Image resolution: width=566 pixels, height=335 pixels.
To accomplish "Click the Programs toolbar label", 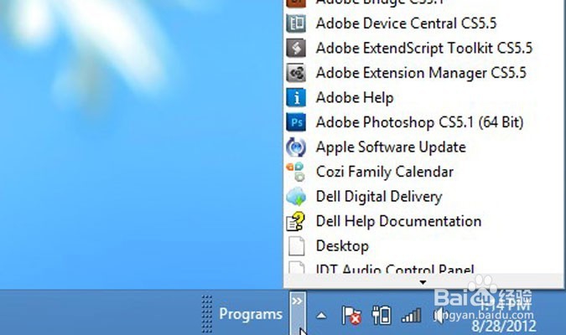I will [x=251, y=314].
